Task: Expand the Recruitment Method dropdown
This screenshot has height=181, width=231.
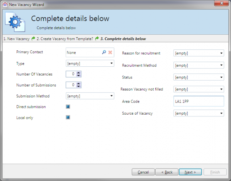Action: (221, 65)
